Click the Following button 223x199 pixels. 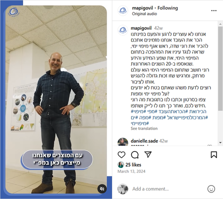(168, 8)
